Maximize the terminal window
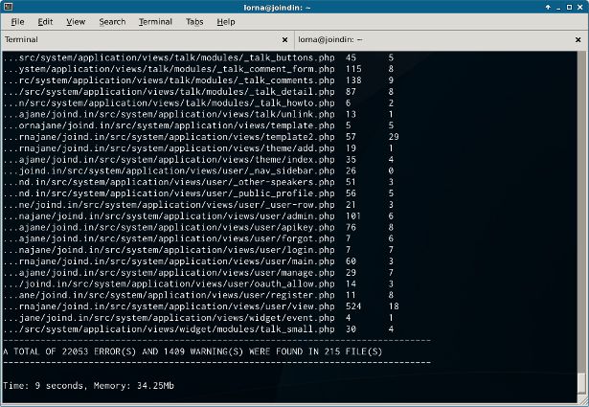The image size is (589, 407). [x=570, y=7]
